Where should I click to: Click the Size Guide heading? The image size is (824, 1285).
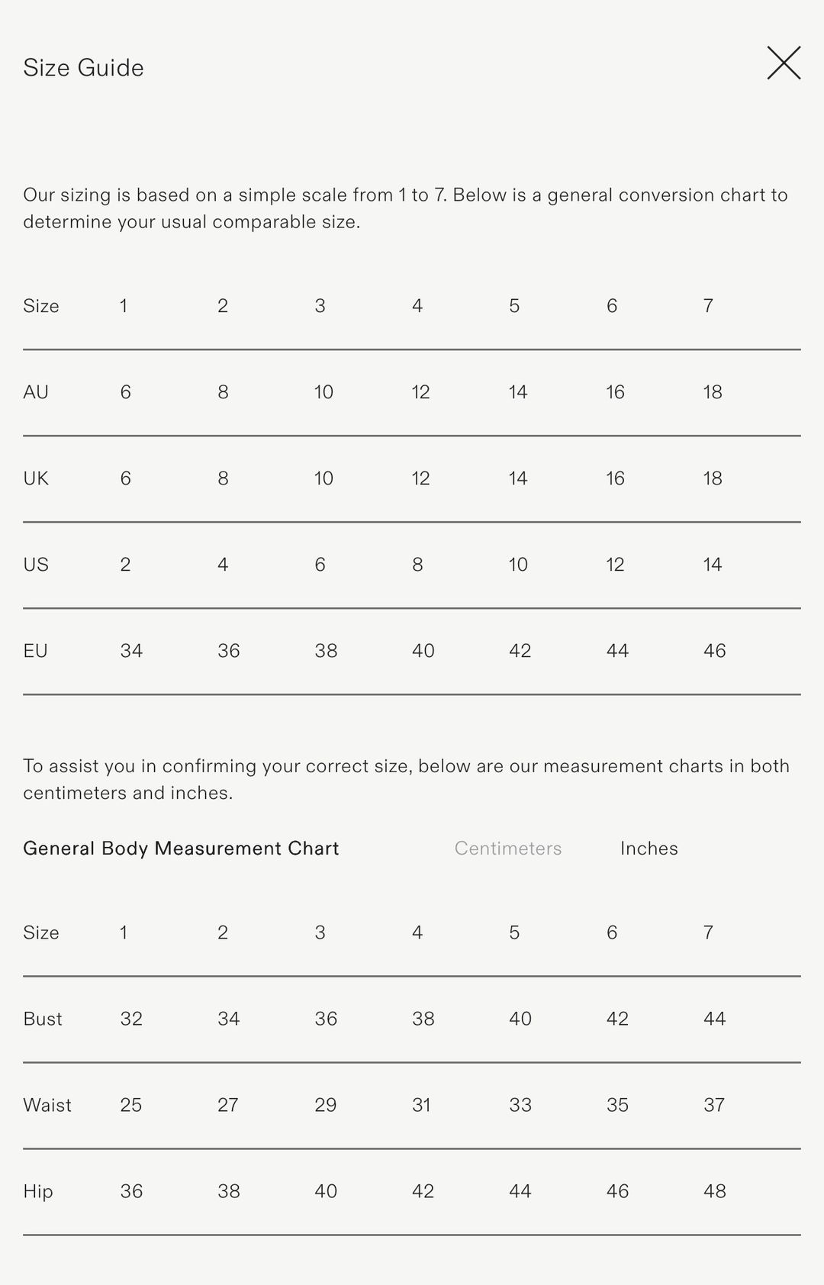pos(83,68)
